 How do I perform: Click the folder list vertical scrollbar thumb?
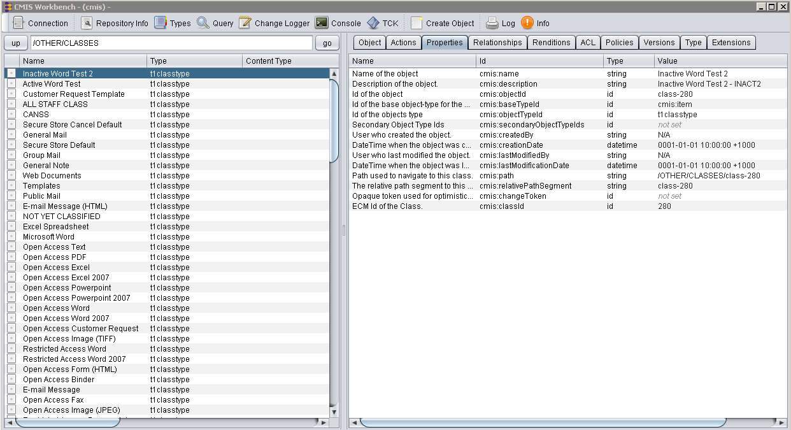pos(334,121)
